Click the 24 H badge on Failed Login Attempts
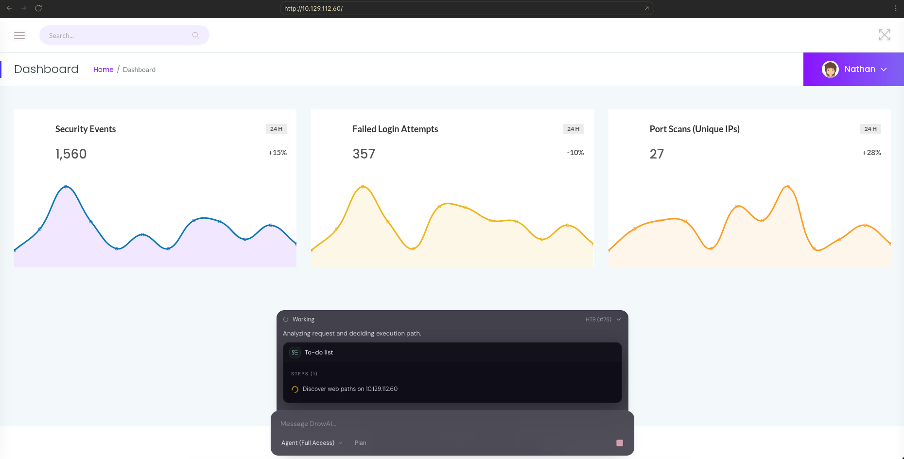 (574, 129)
